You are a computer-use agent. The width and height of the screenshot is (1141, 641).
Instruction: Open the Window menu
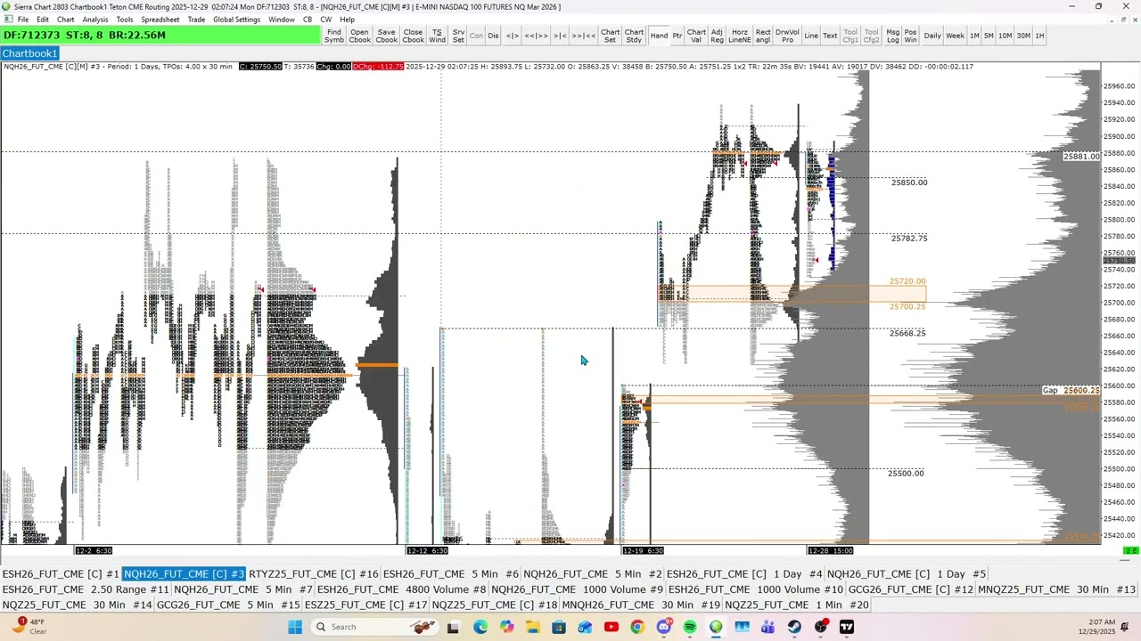click(x=282, y=20)
